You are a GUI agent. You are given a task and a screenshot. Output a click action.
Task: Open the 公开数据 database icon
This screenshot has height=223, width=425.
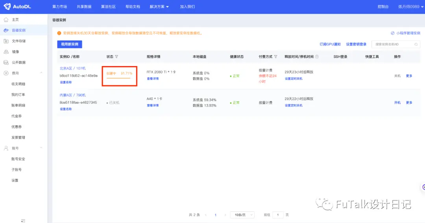6,62
